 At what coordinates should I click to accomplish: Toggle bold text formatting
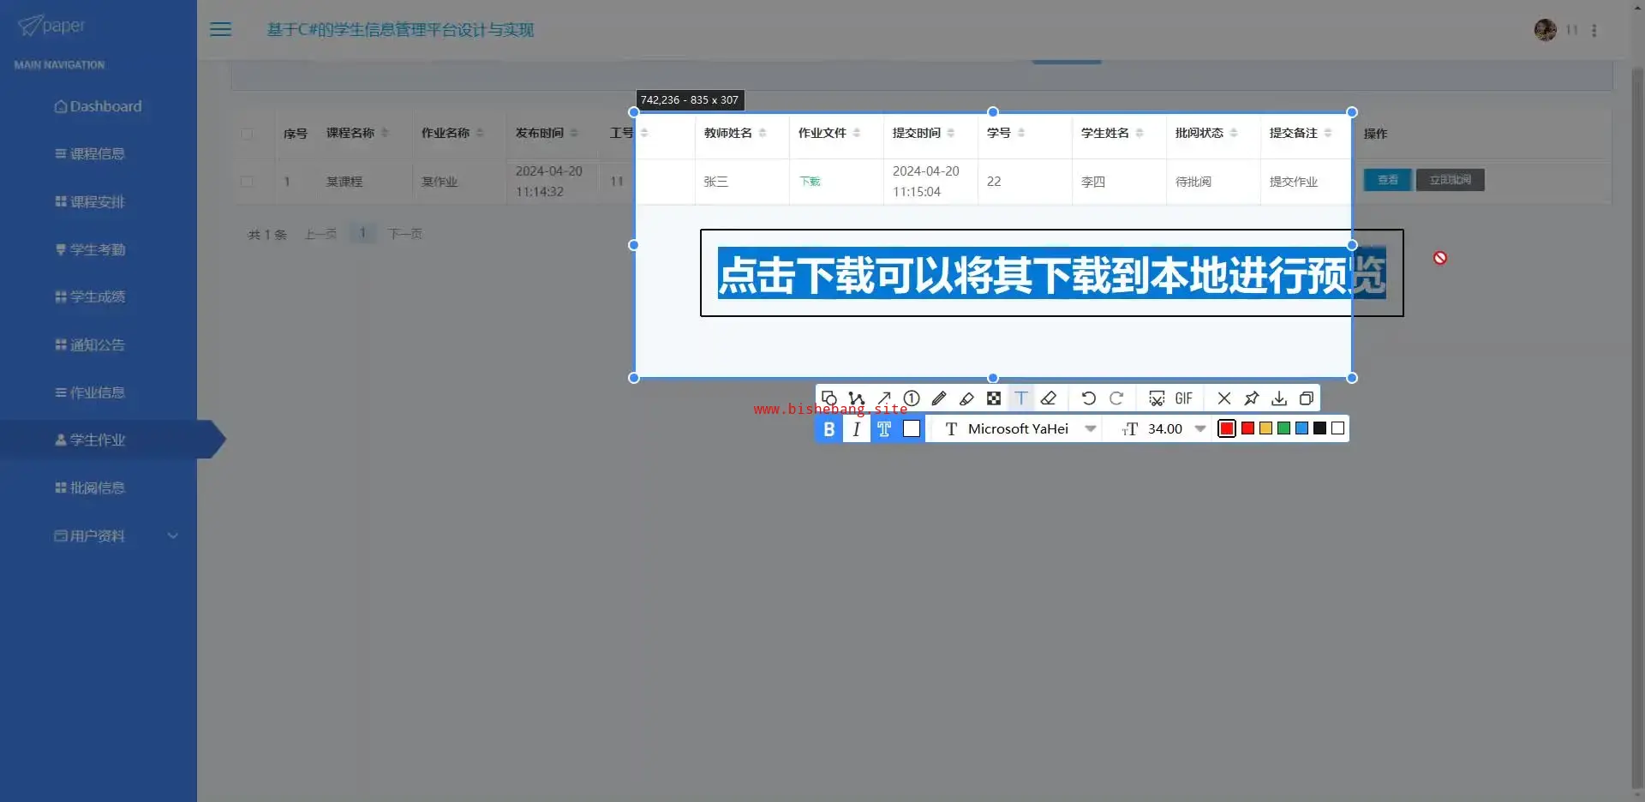(828, 429)
